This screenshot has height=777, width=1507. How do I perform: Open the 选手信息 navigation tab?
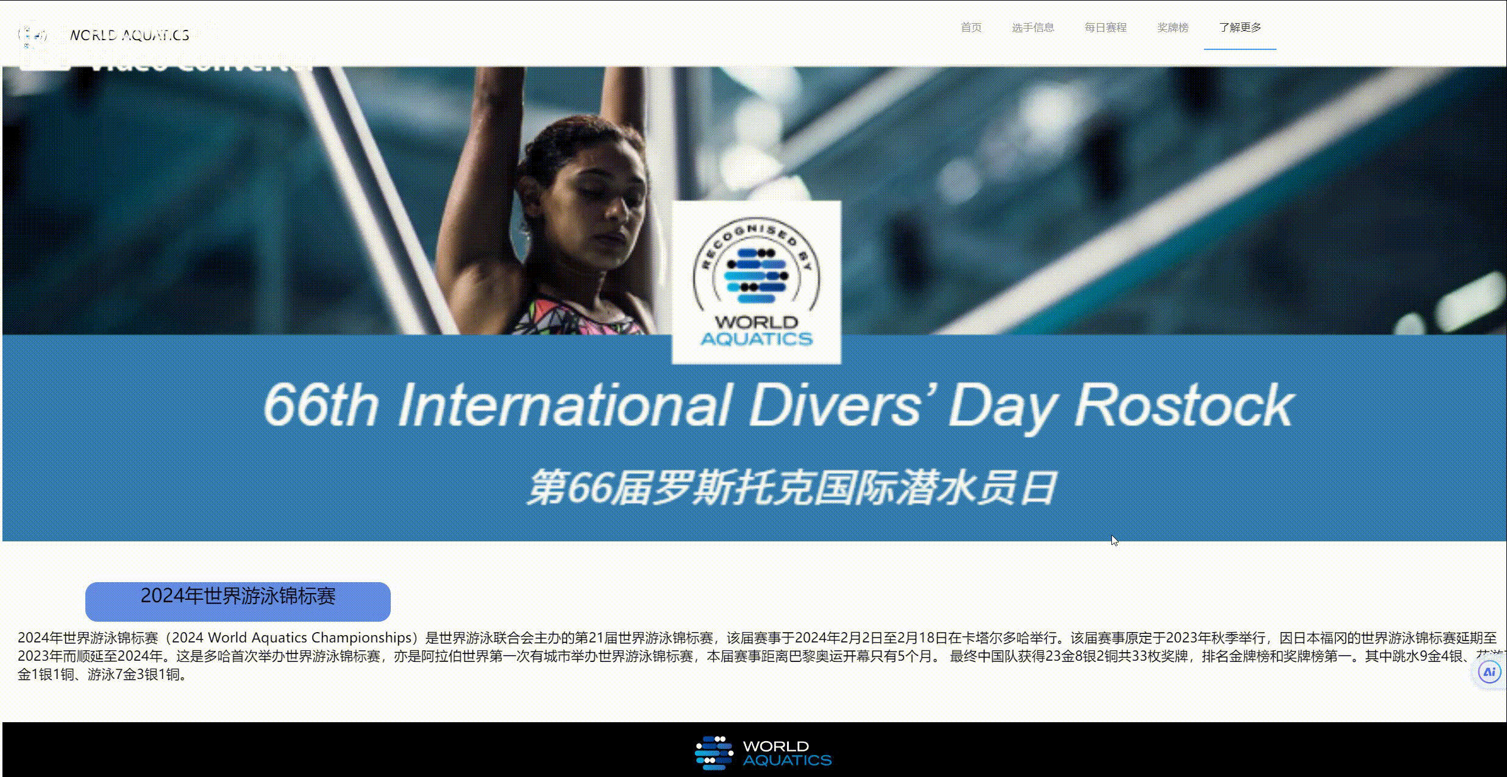pos(1033,27)
